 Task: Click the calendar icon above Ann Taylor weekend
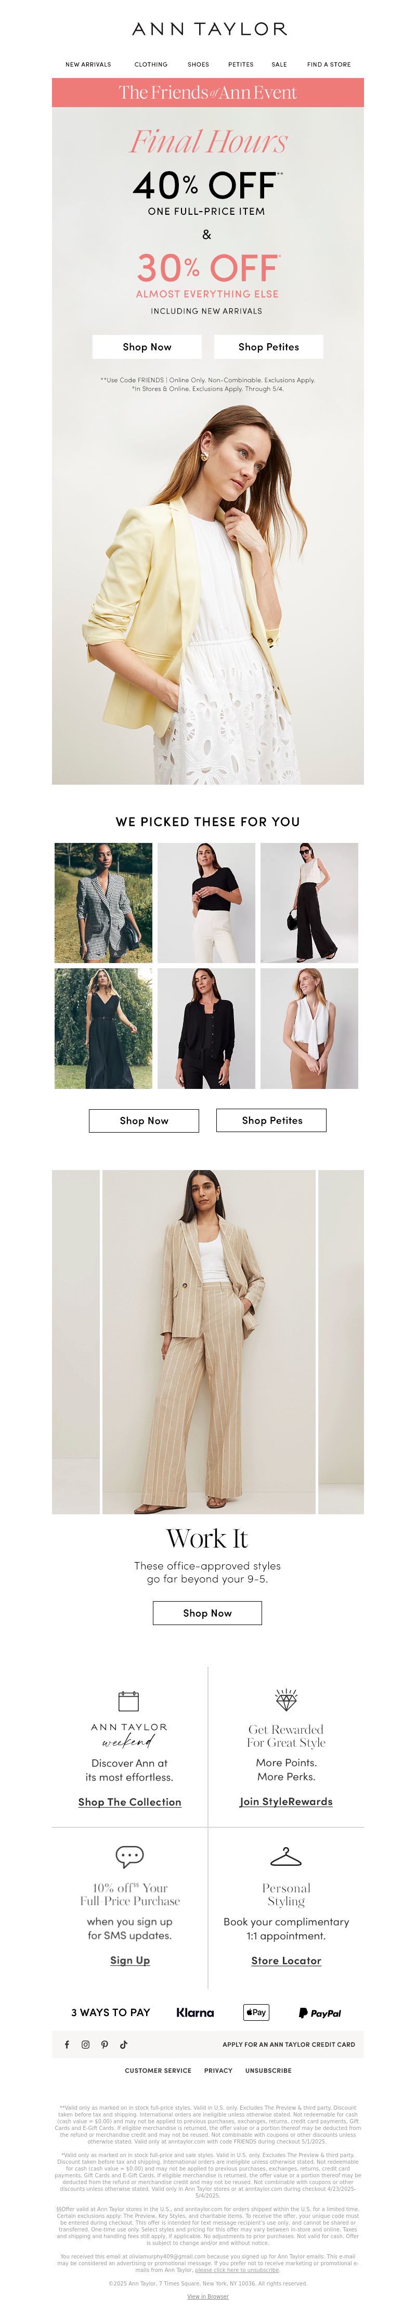[x=129, y=1700]
